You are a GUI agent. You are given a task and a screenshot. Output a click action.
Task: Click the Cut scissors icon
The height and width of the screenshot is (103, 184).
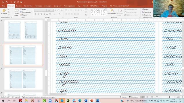click(9, 9)
